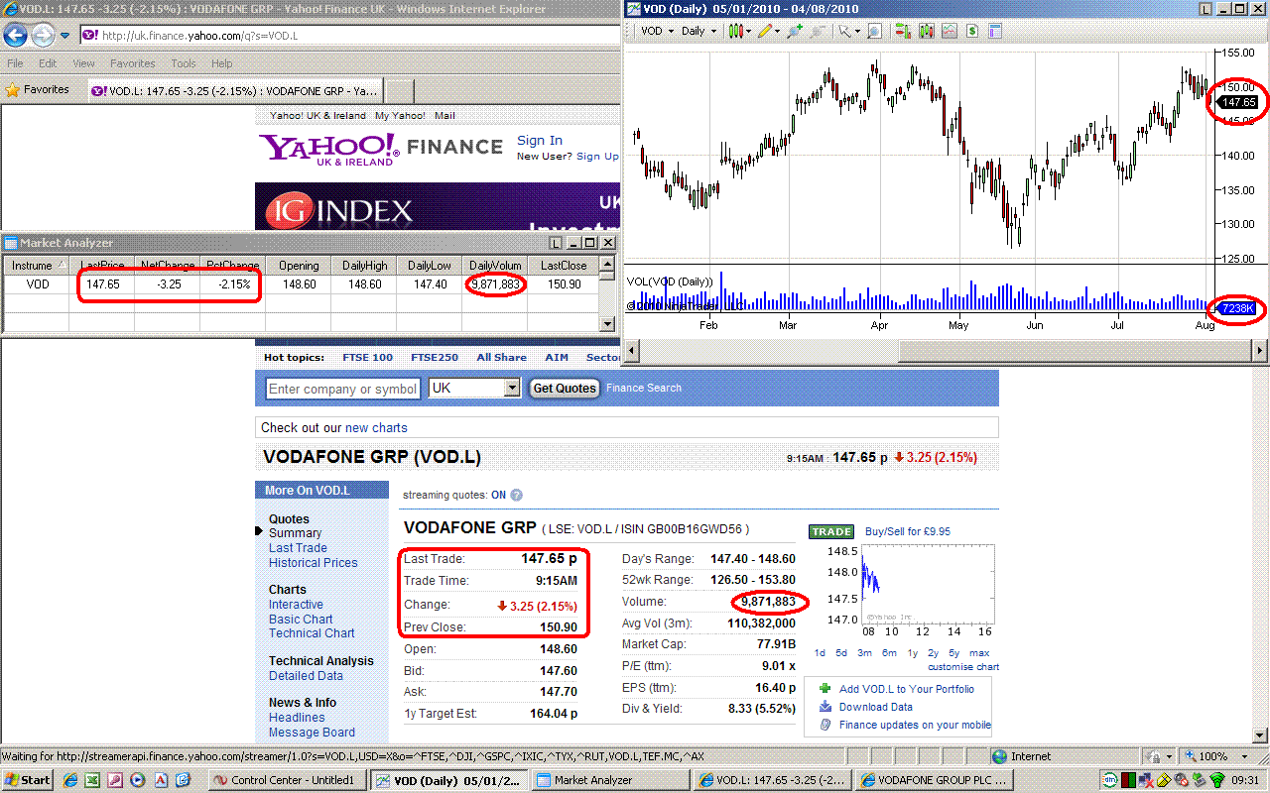The width and height of the screenshot is (1270, 793).
Task: Expand the cursor tool dropdown arrow
Action: (x=858, y=31)
